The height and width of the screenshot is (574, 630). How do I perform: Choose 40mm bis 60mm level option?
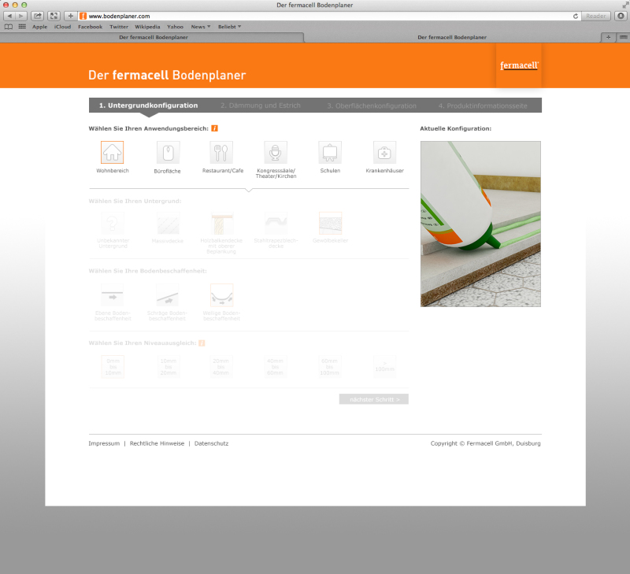[x=275, y=367]
